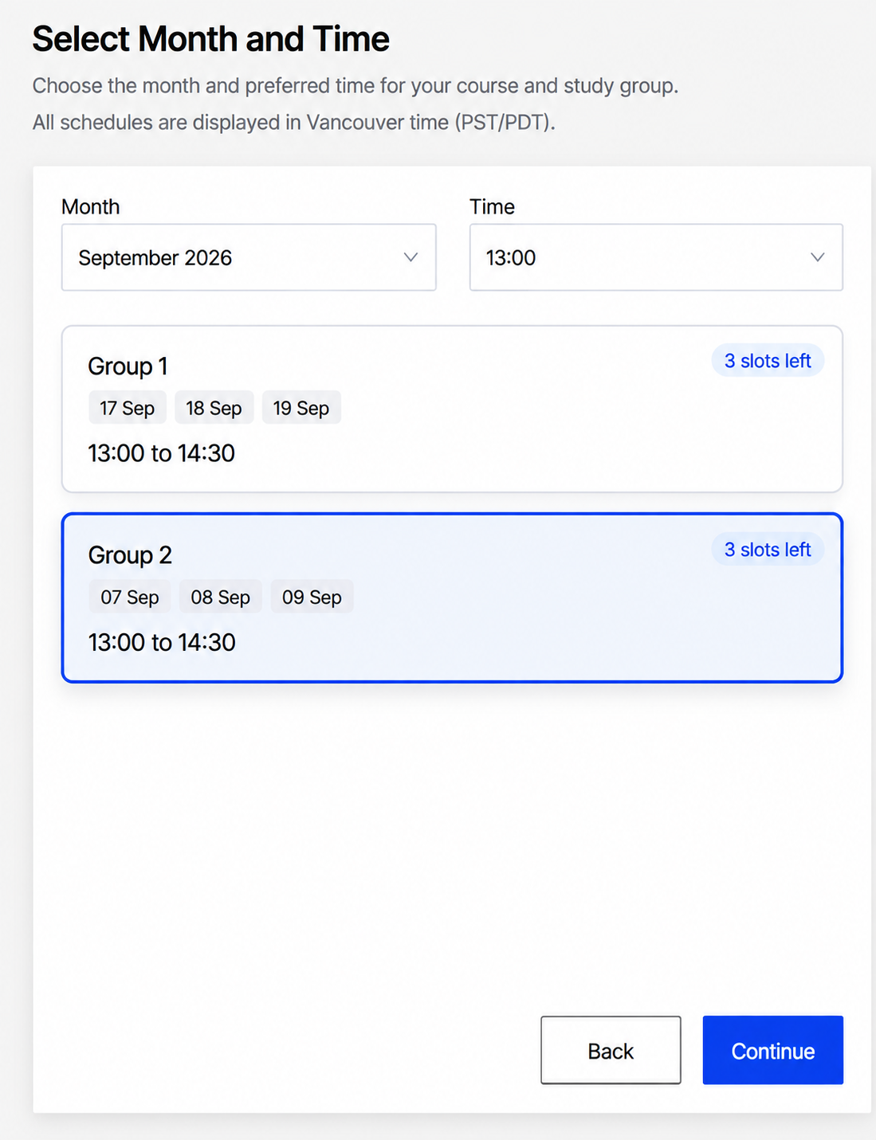Click the 09 Sep date chip
Viewport: 876px width, 1140px height.
(x=312, y=597)
